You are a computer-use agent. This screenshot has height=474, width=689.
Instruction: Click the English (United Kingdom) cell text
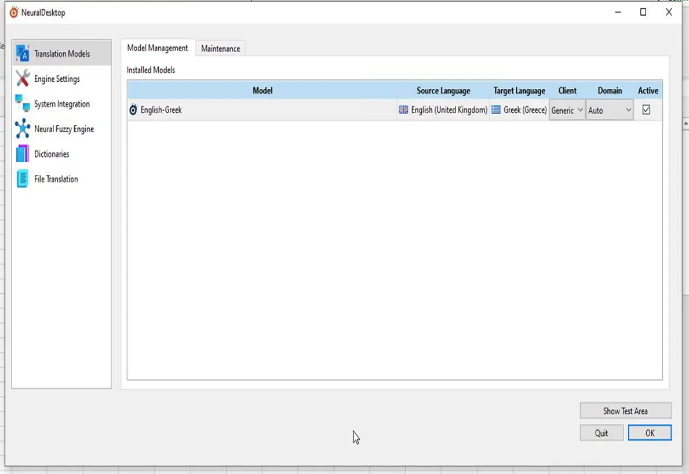[449, 110]
